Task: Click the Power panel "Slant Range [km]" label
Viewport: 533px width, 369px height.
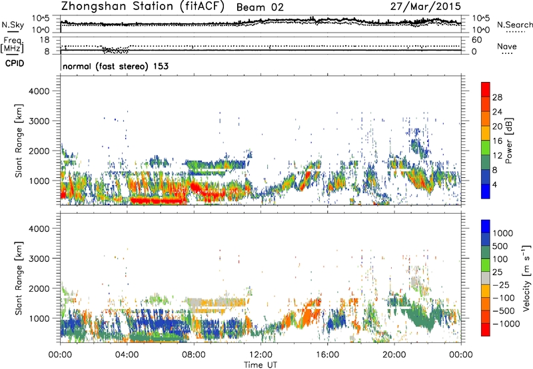Action: click(x=19, y=141)
